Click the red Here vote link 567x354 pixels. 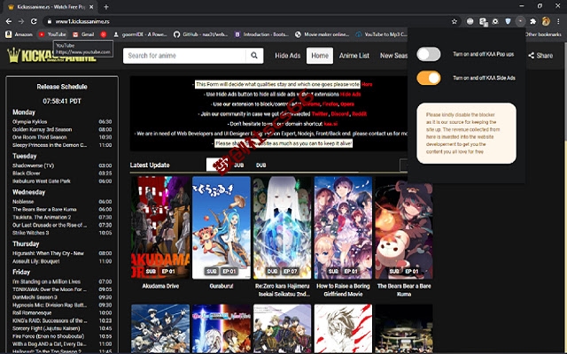pyautogui.click(x=367, y=84)
